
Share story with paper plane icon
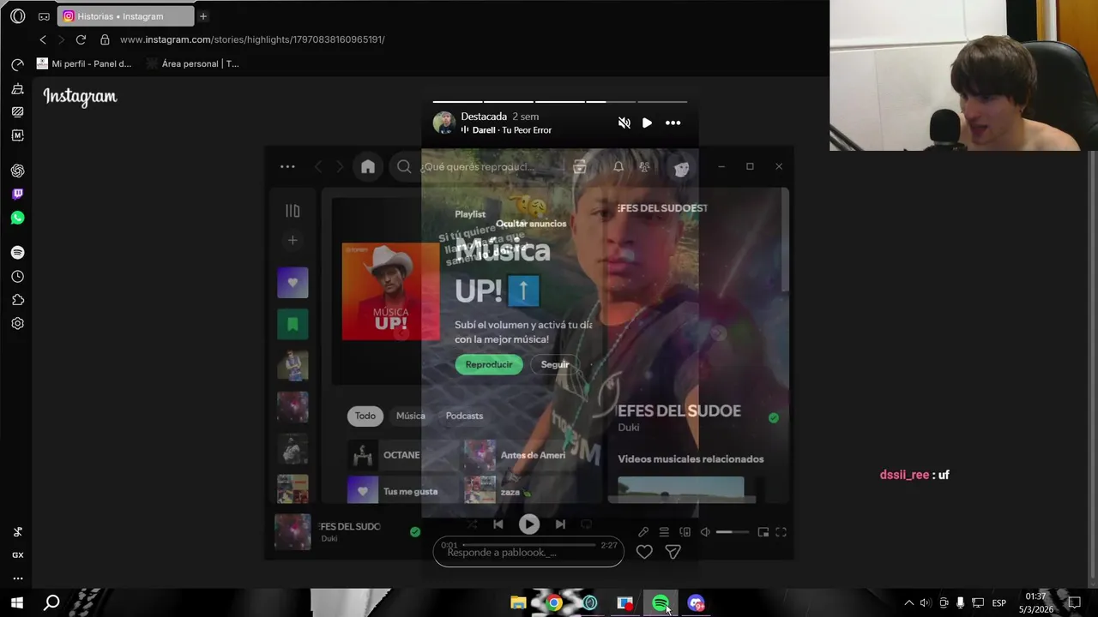click(x=673, y=553)
